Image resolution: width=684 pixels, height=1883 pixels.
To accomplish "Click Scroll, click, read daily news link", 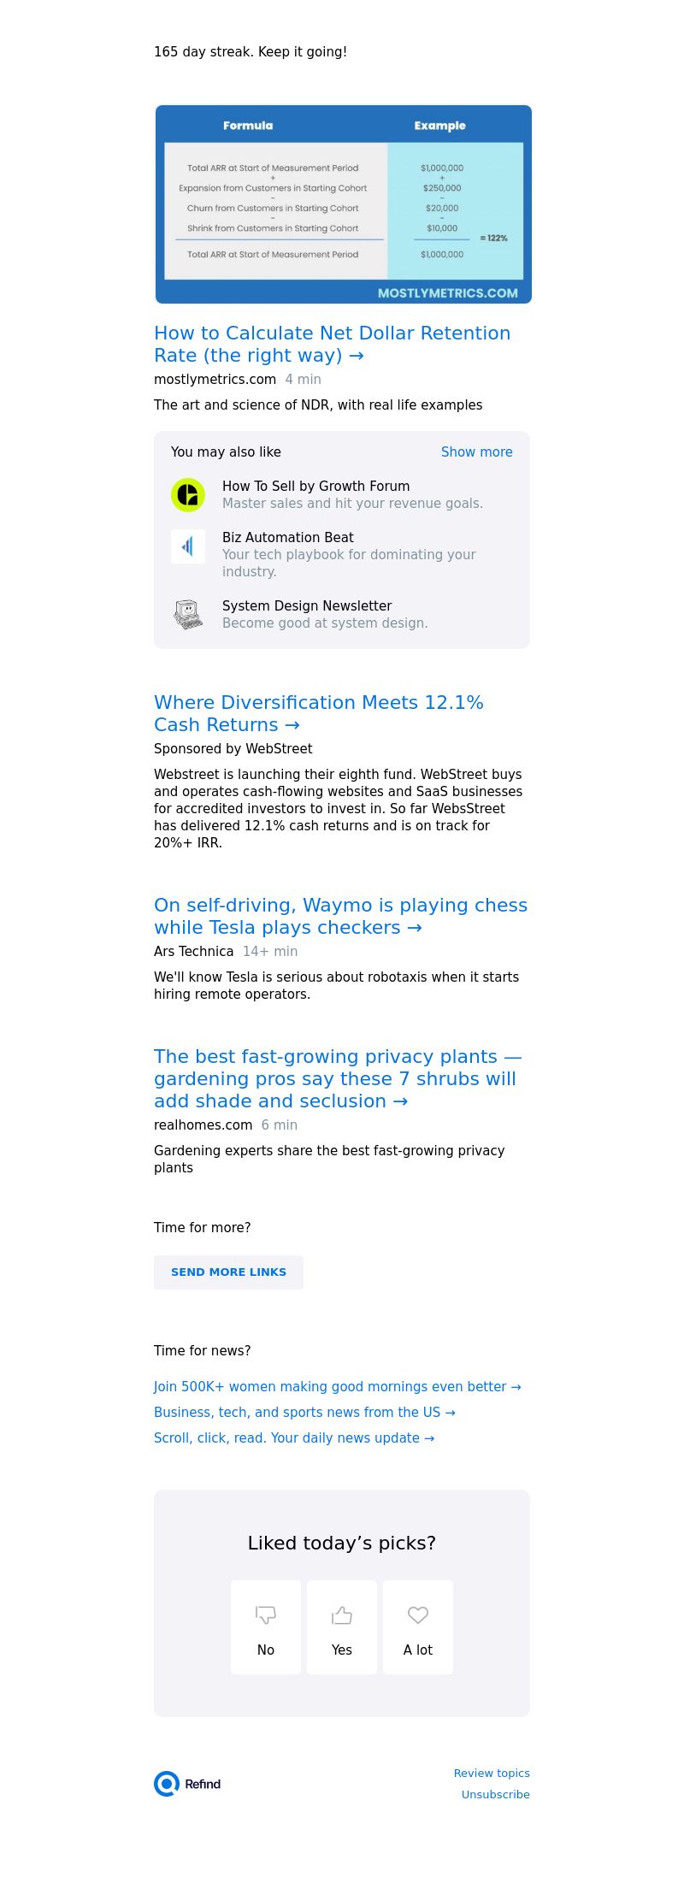I will click(x=294, y=1438).
